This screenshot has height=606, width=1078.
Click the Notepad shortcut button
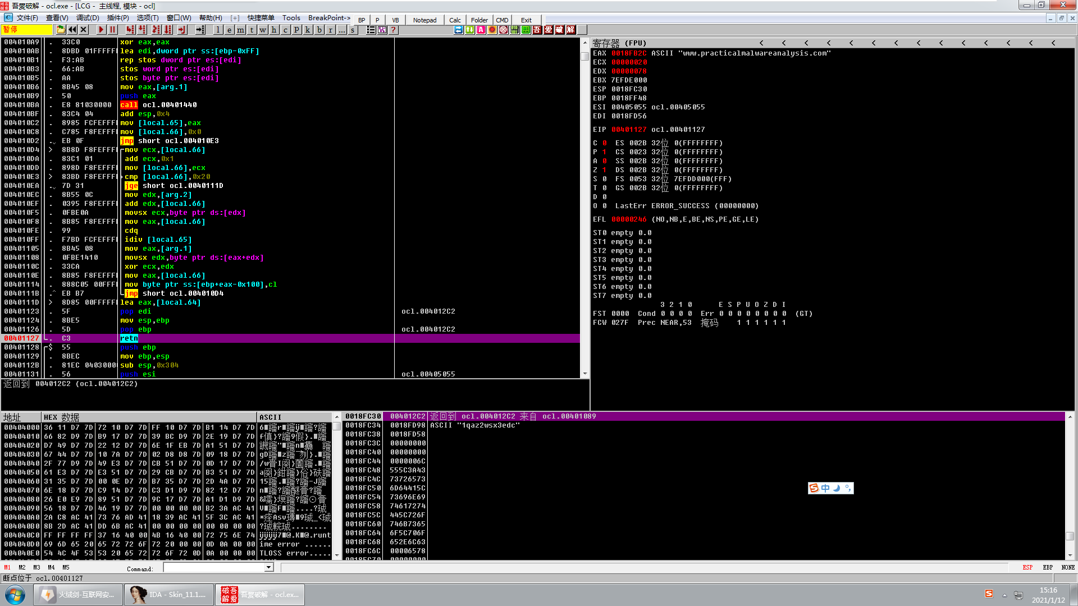tap(424, 20)
